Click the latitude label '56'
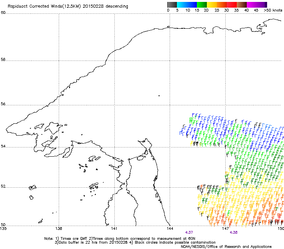 (x=3, y=104)
